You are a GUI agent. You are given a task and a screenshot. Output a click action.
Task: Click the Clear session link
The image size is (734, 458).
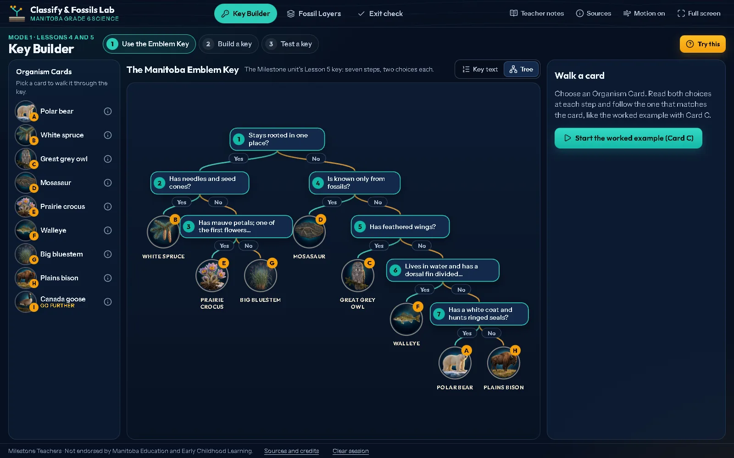[x=350, y=451]
